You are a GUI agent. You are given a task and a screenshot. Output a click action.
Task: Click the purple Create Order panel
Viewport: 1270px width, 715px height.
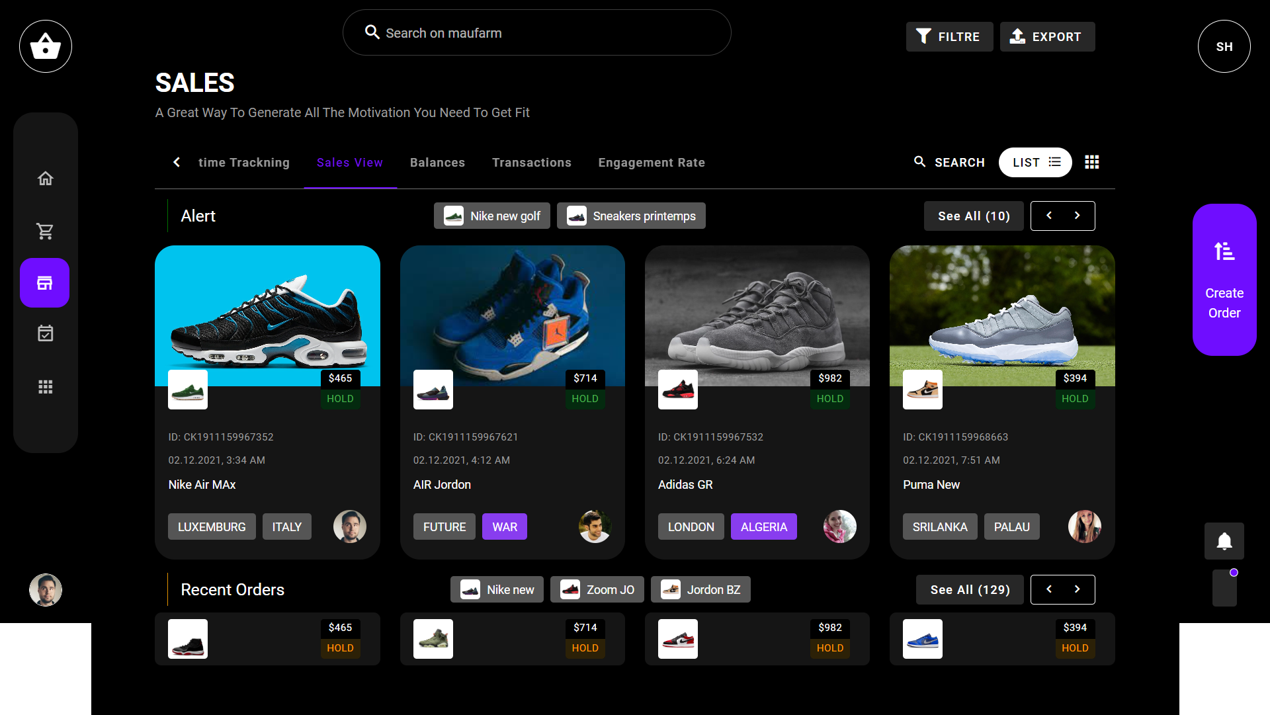(1224, 280)
